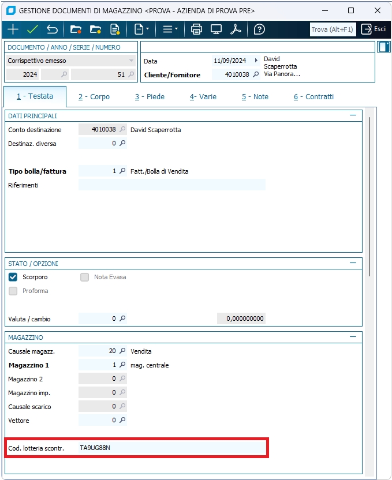Click the Magazzino 2 magnifier icon
Image resolution: width=392 pixels, height=480 pixels.
click(122, 378)
